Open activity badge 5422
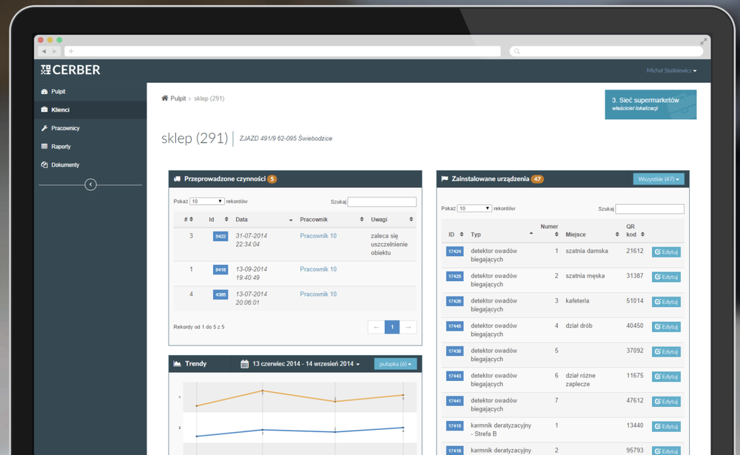 pyautogui.click(x=221, y=236)
